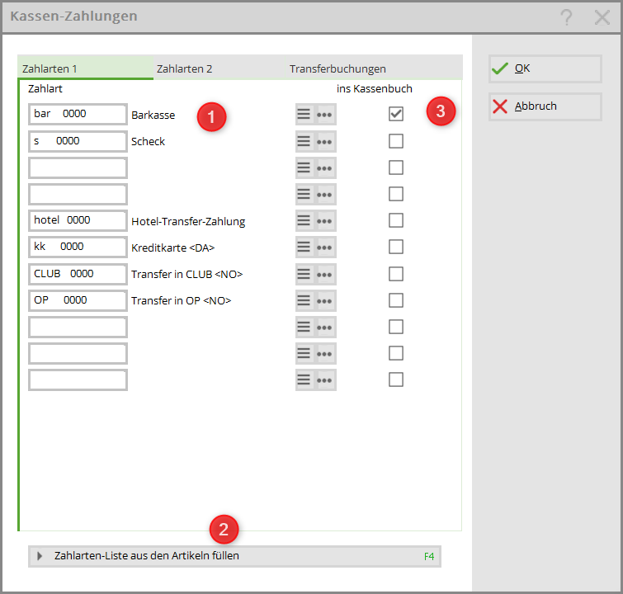Open the list icon for Barkasse row
The width and height of the screenshot is (623, 594).
[x=304, y=115]
